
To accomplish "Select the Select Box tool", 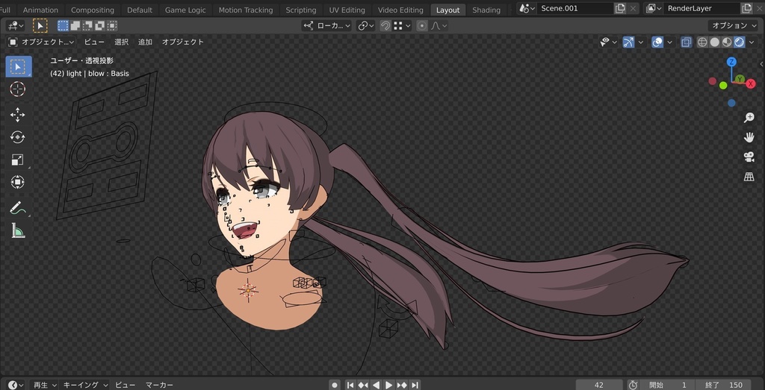I will click(x=19, y=66).
